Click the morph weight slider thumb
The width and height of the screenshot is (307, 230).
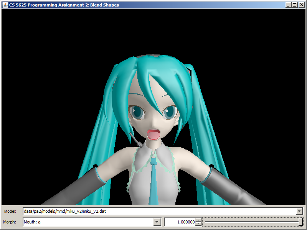coord(300,222)
